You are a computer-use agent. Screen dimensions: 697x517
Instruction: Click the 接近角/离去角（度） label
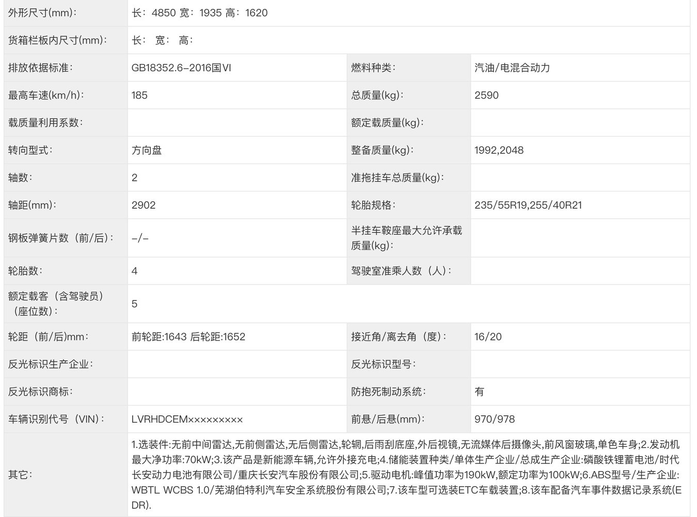[399, 337]
